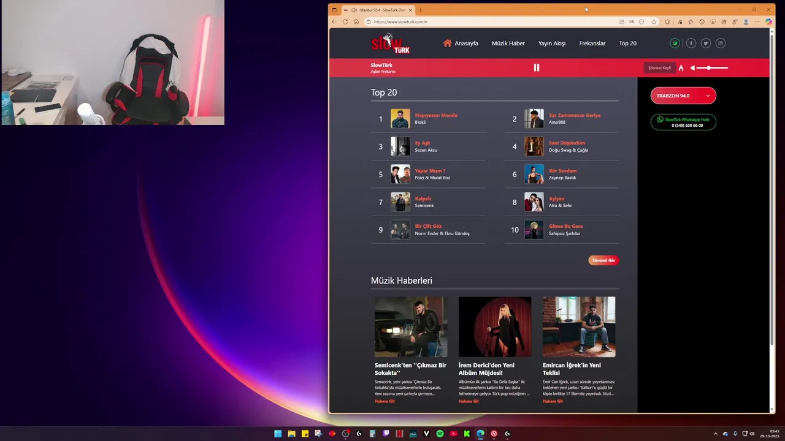Mute the radio player speaker icon
This screenshot has height=441, width=785.
(692, 68)
